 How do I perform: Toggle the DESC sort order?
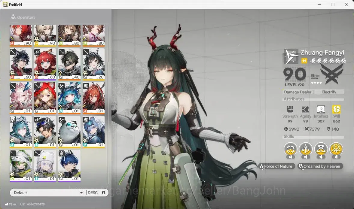coord(93,192)
